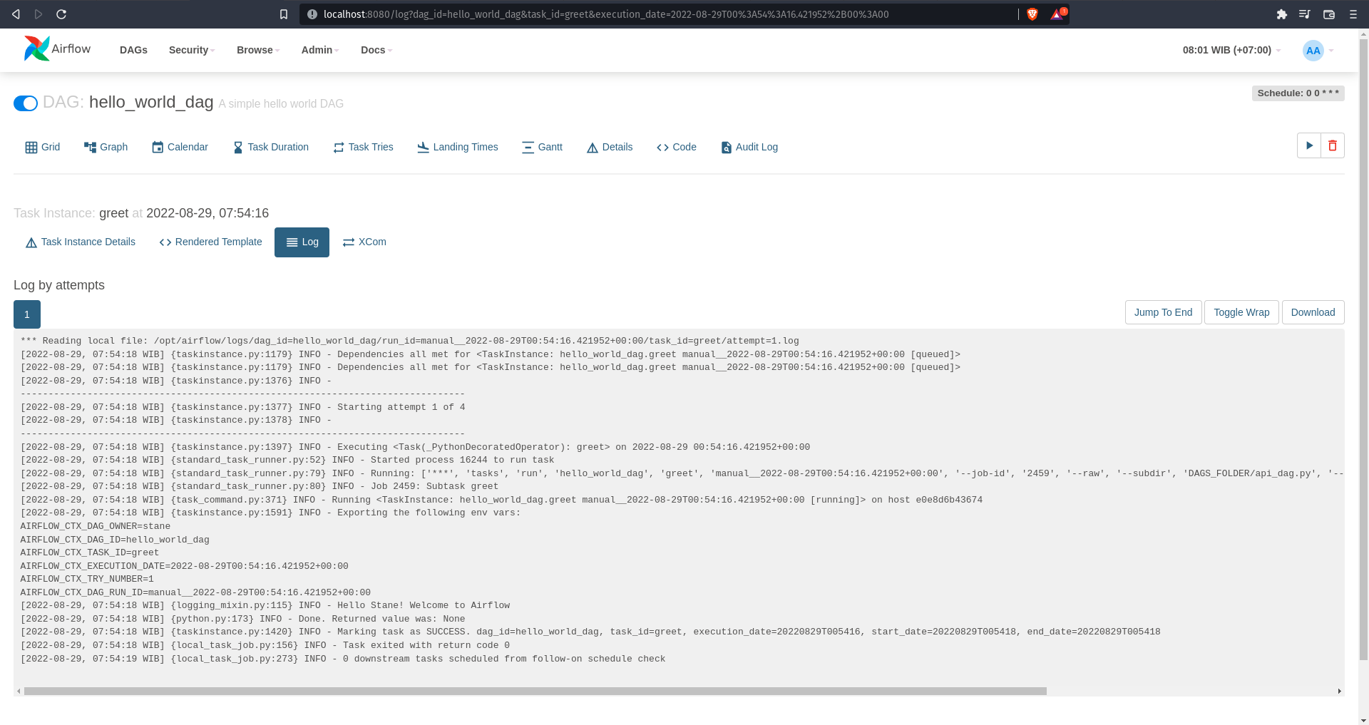Open the Landing Times view
This screenshot has width=1369, height=725.
click(x=458, y=147)
